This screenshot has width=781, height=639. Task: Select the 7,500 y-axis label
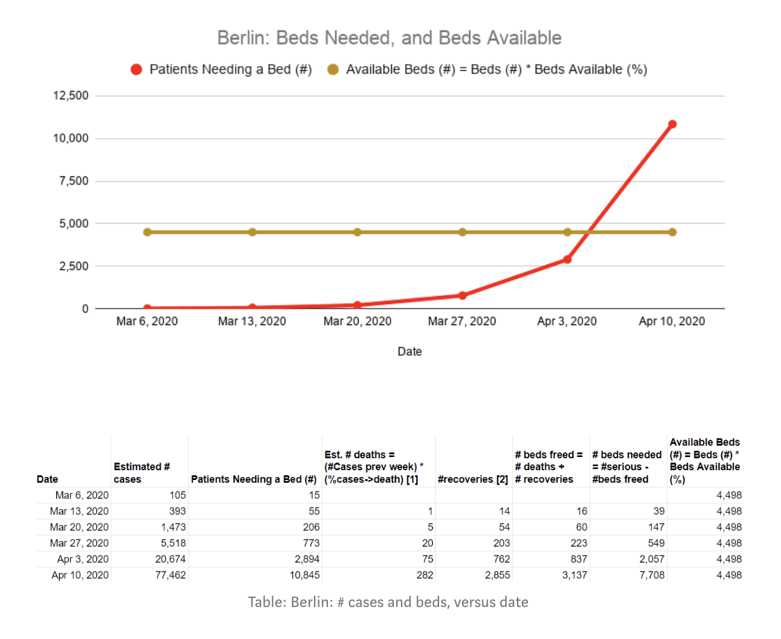point(74,181)
